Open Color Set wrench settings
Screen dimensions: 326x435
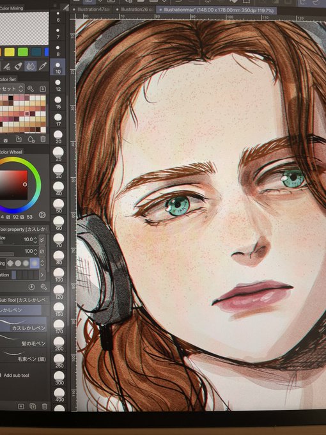[x=31, y=89]
